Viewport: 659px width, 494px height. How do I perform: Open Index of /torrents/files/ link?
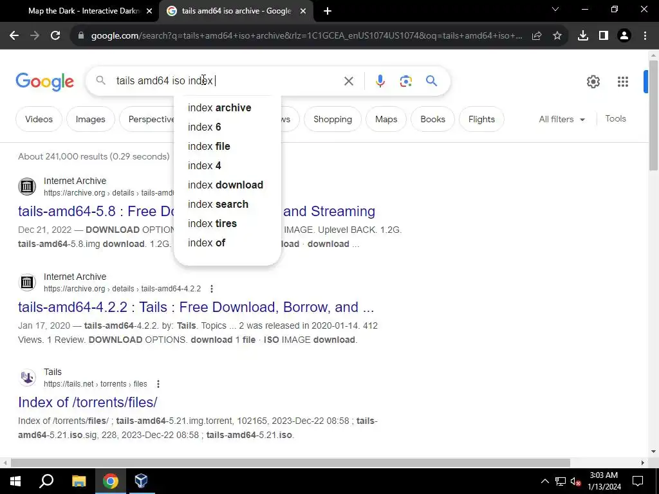(x=88, y=403)
